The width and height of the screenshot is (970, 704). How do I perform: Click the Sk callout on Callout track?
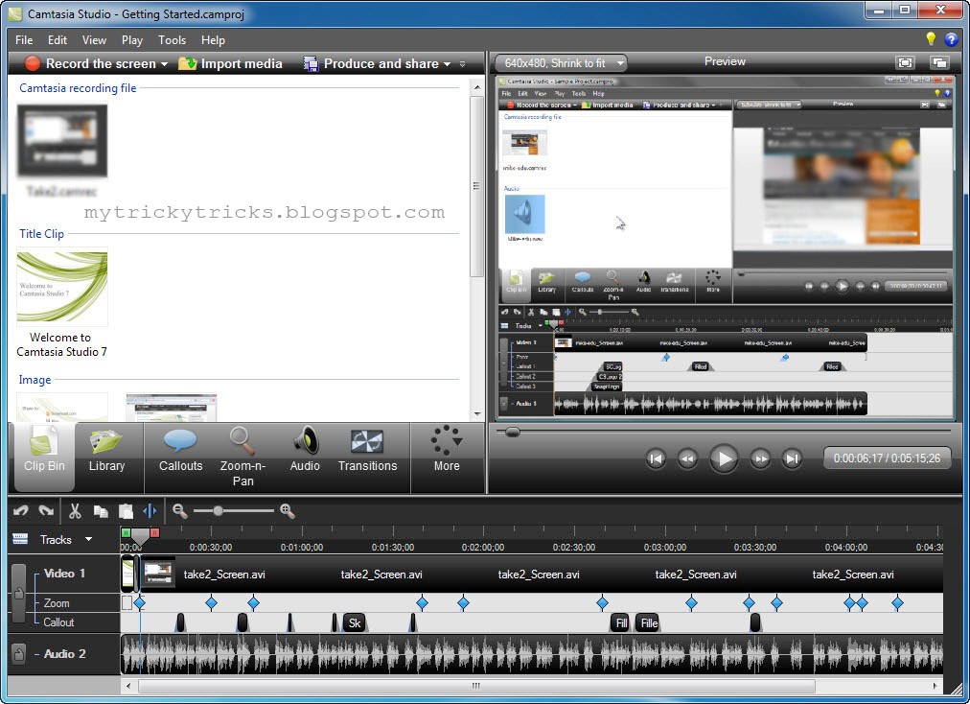355,622
